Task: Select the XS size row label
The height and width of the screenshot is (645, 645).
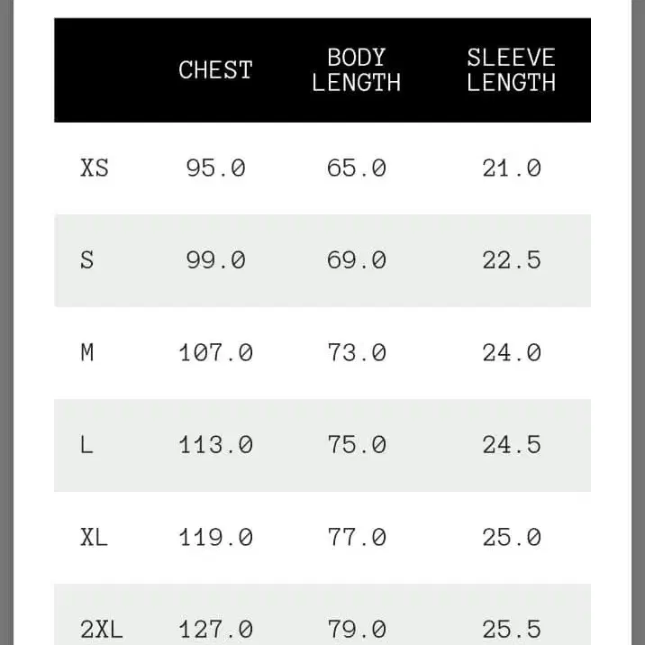Action: (95, 168)
